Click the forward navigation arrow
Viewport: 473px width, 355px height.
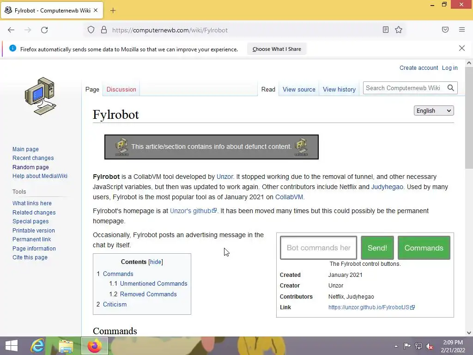pyautogui.click(x=28, y=30)
